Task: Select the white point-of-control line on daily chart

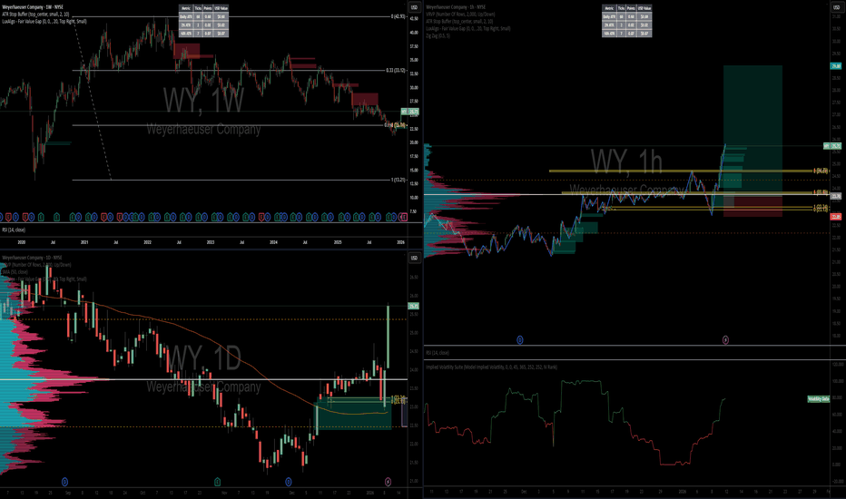Action: (x=203, y=379)
